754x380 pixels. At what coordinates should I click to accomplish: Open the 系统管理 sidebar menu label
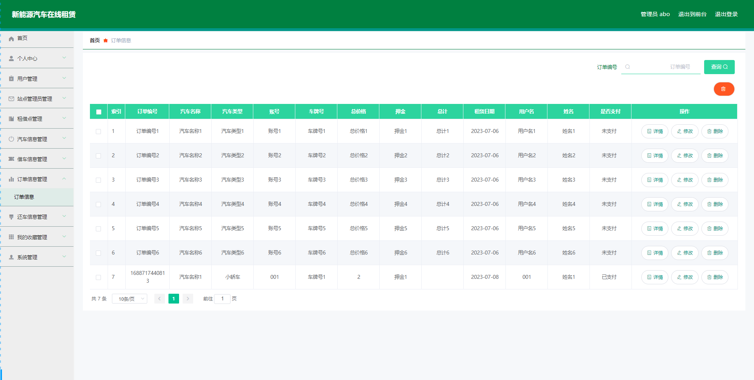pos(27,257)
